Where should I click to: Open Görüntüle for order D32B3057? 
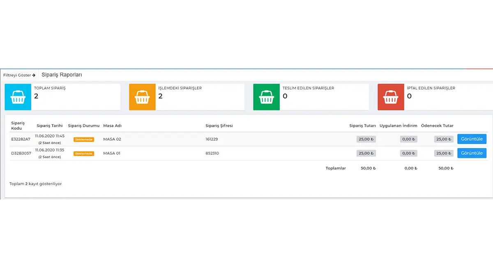click(x=472, y=153)
